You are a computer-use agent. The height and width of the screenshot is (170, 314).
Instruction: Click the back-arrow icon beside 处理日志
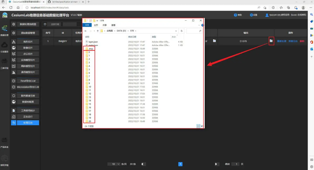tap(14, 123)
